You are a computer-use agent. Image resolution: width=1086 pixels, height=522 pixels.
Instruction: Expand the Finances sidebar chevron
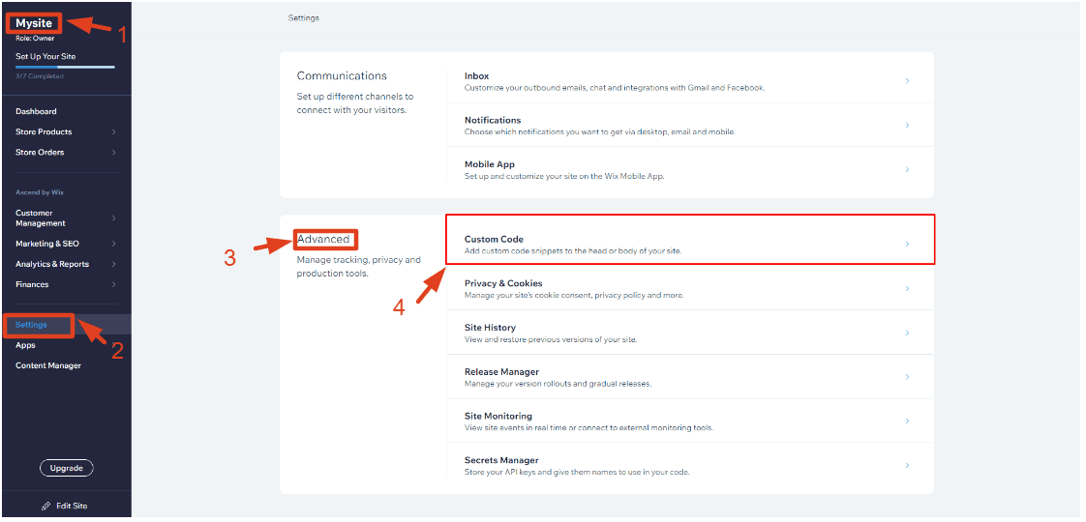point(114,284)
